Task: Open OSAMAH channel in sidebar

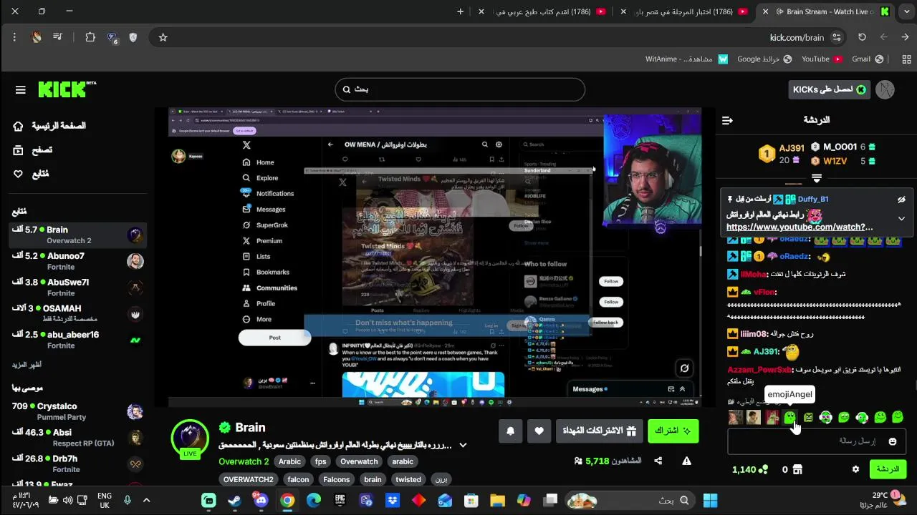Action: coord(78,313)
